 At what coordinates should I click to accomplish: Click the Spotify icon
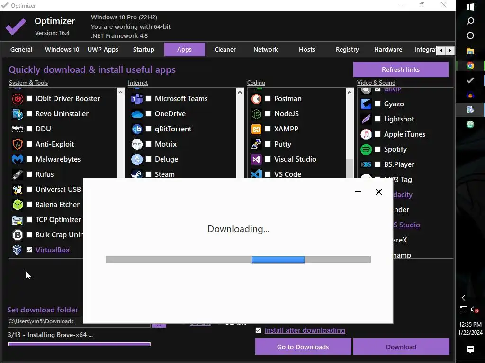(366, 149)
